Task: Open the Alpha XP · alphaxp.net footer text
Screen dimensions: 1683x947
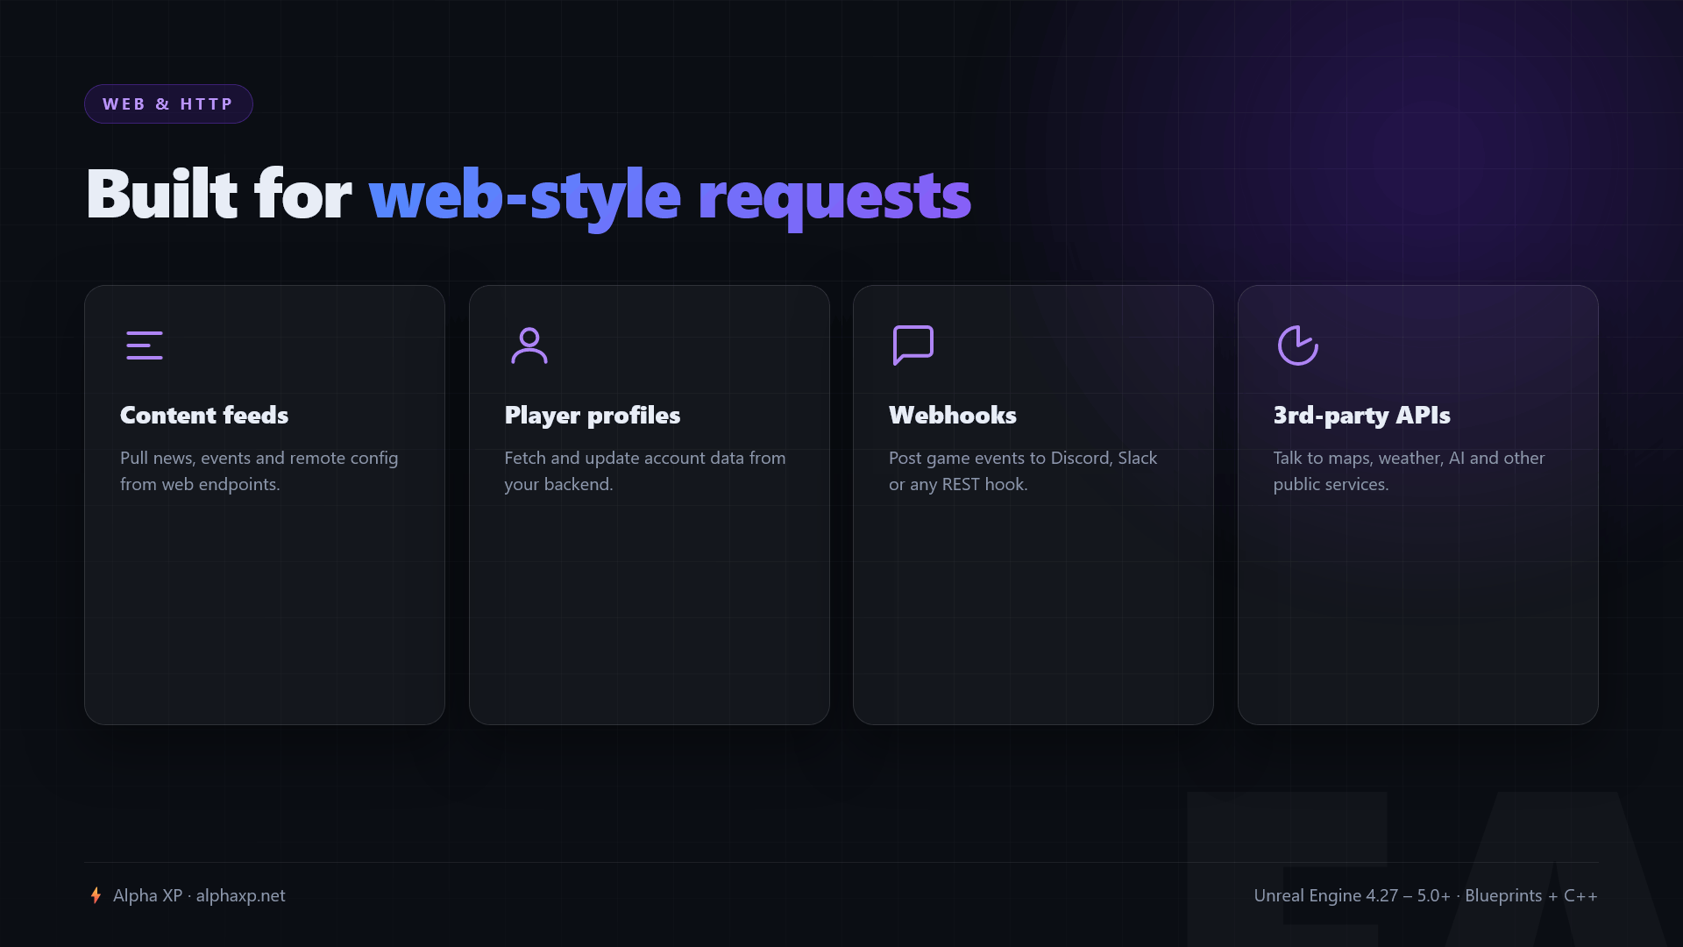Action: [x=199, y=895]
